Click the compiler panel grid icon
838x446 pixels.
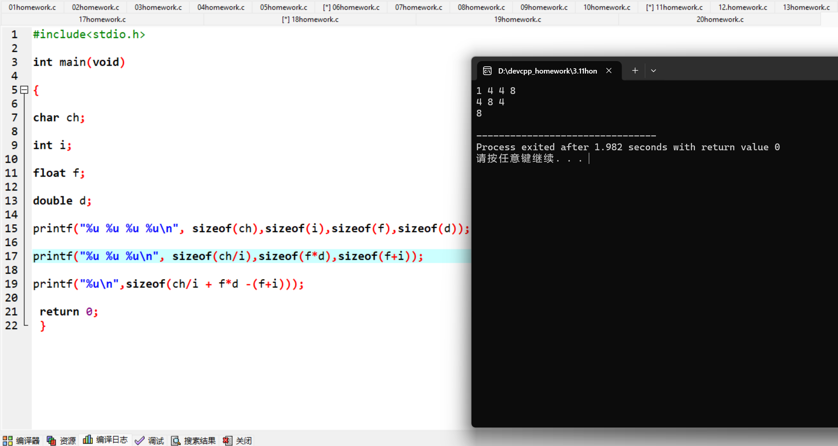pyautogui.click(x=7, y=440)
